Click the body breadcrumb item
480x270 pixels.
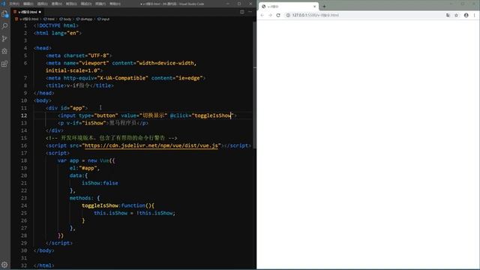[65, 19]
